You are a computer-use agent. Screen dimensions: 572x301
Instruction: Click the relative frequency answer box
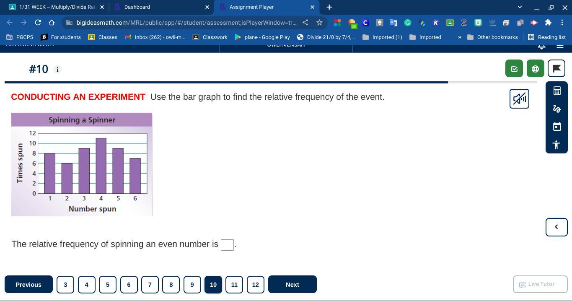[x=227, y=245]
